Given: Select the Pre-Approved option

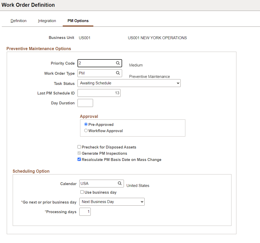Looking at the screenshot, I should (x=86, y=124).
